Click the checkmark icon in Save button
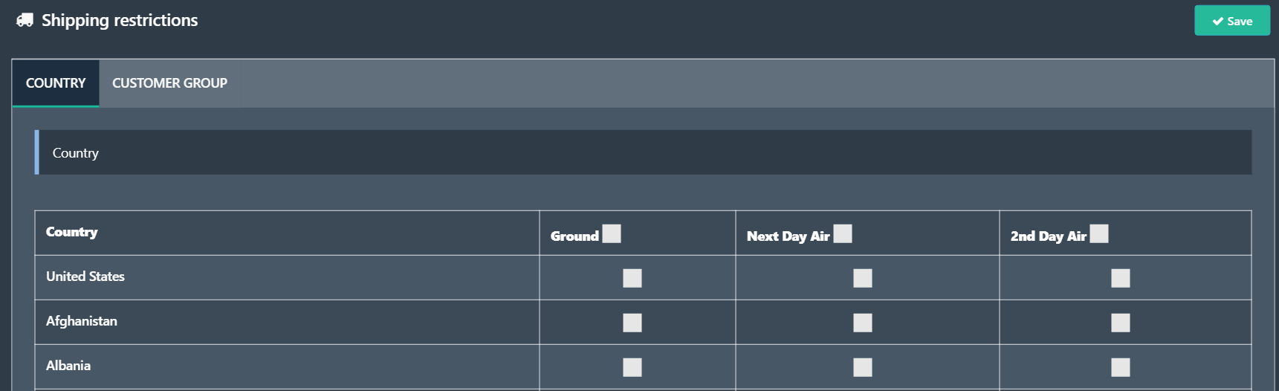 tap(1217, 22)
